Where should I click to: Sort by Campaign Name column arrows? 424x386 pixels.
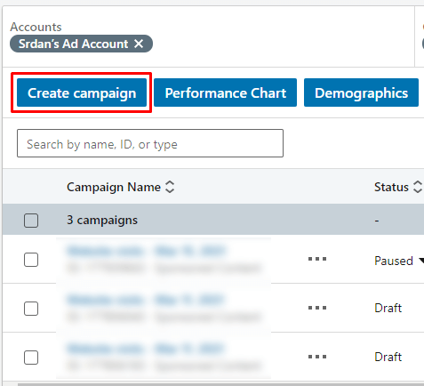[x=170, y=187]
